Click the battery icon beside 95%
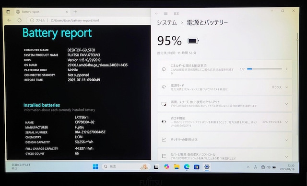 (x=193, y=41)
